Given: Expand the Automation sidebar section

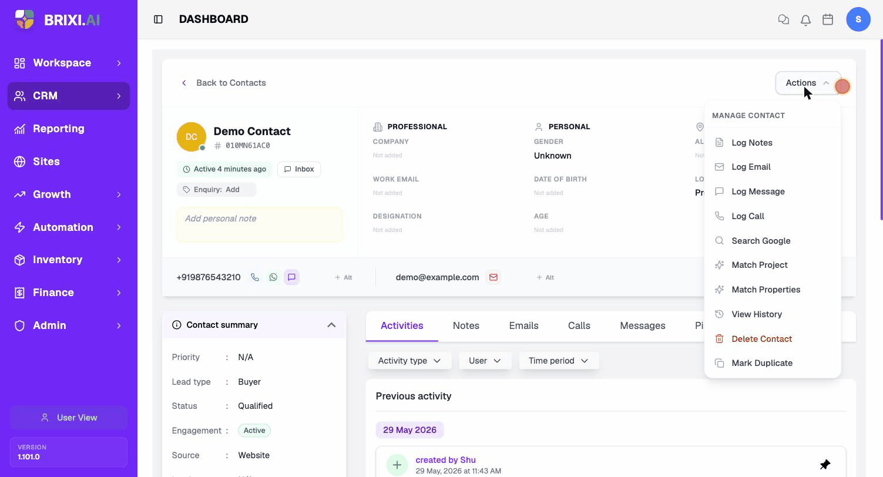Looking at the screenshot, I should tap(69, 227).
